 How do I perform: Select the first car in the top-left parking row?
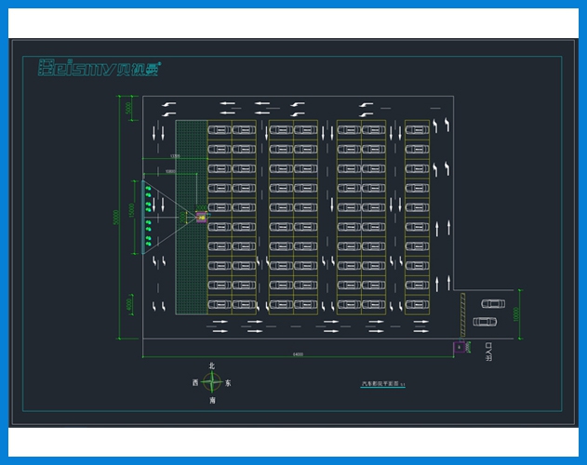220,130
